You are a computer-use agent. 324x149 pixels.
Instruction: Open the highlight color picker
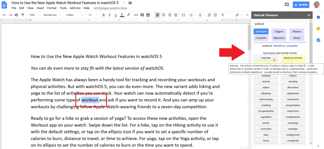point(128,15)
